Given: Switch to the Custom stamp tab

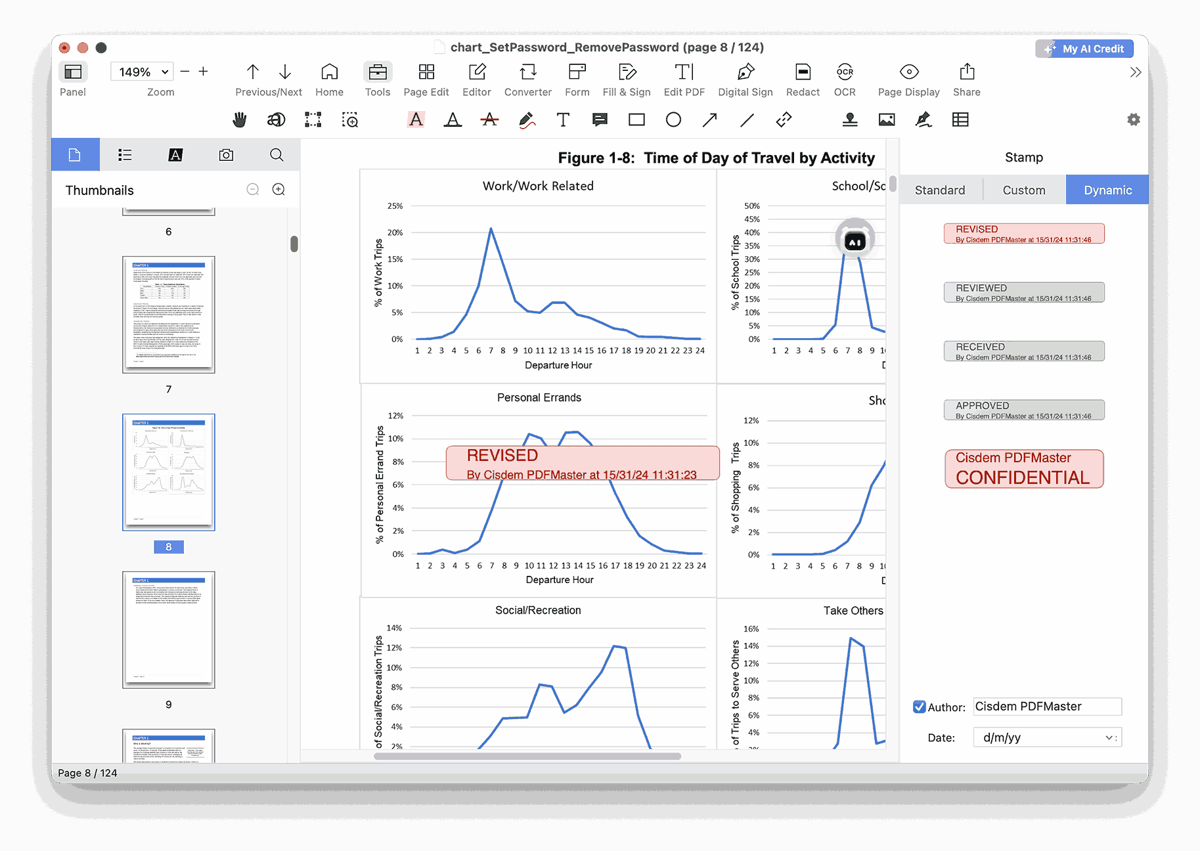Looking at the screenshot, I should pos(1023,190).
